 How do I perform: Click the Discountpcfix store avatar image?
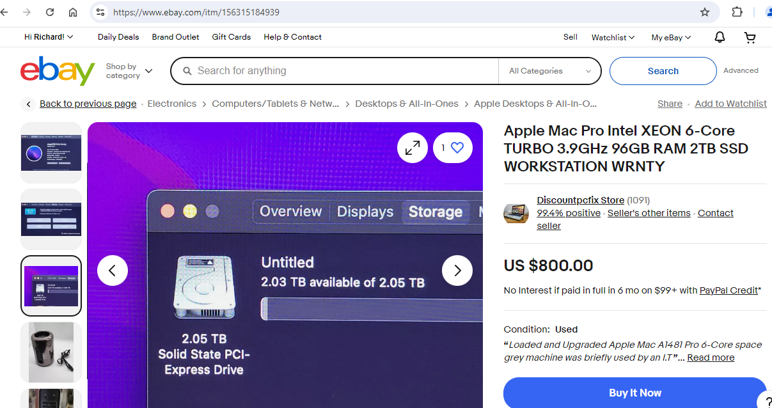pos(516,213)
